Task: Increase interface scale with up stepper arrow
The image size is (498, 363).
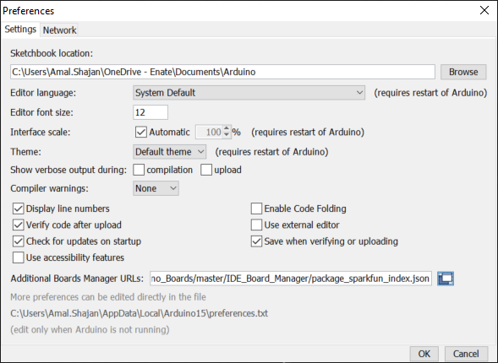Action: [x=226, y=128]
